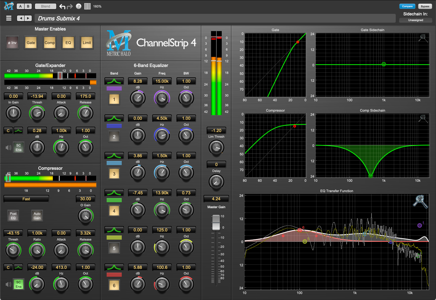Switch to snapshot B
Viewport: 436px width, 300px height.
coord(28,6)
